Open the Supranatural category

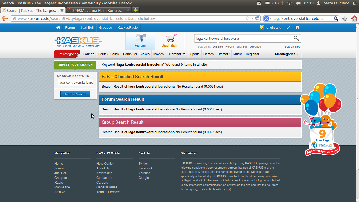(177, 54)
